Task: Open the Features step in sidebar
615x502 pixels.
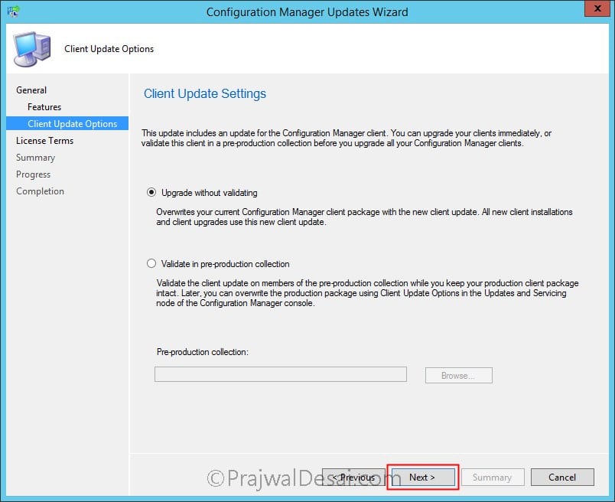Action: pyautogui.click(x=44, y=107)
